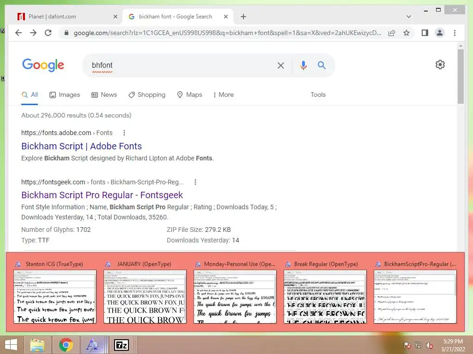Open Google quick settings gear
The height and width of the screenshot is (354, 473).
[440, 65]
